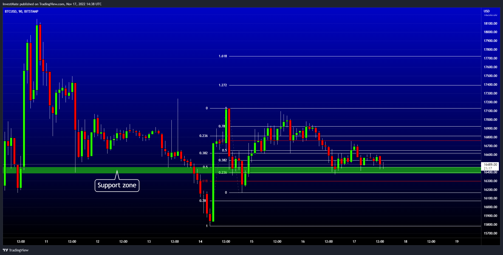
Task: Click the 17700.00 price axis label
Action: coord(490,58)
